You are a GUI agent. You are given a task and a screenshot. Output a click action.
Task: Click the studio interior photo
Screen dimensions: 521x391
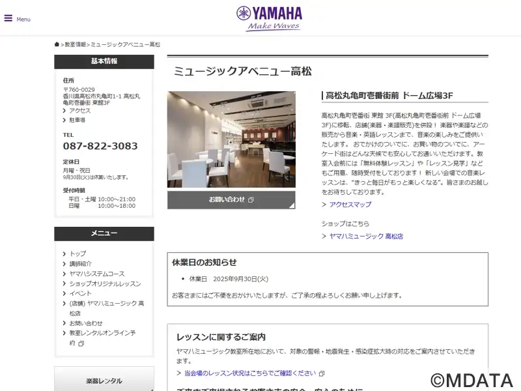point(231,139)
